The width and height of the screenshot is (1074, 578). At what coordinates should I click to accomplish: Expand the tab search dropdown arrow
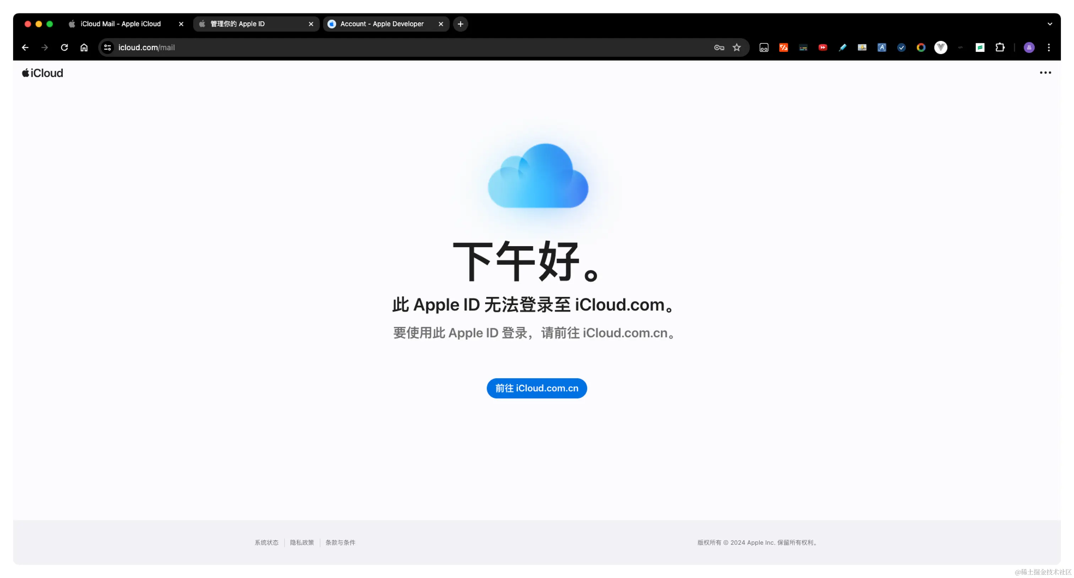pos(1050,24)
